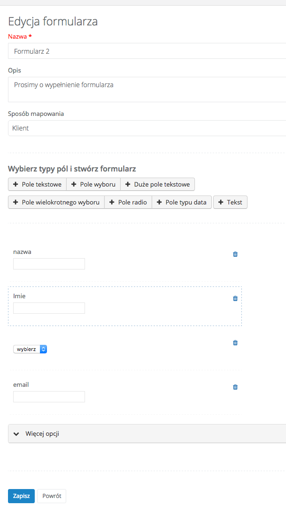
Task: Click the text box under 'email'
Action: point(49,397)
